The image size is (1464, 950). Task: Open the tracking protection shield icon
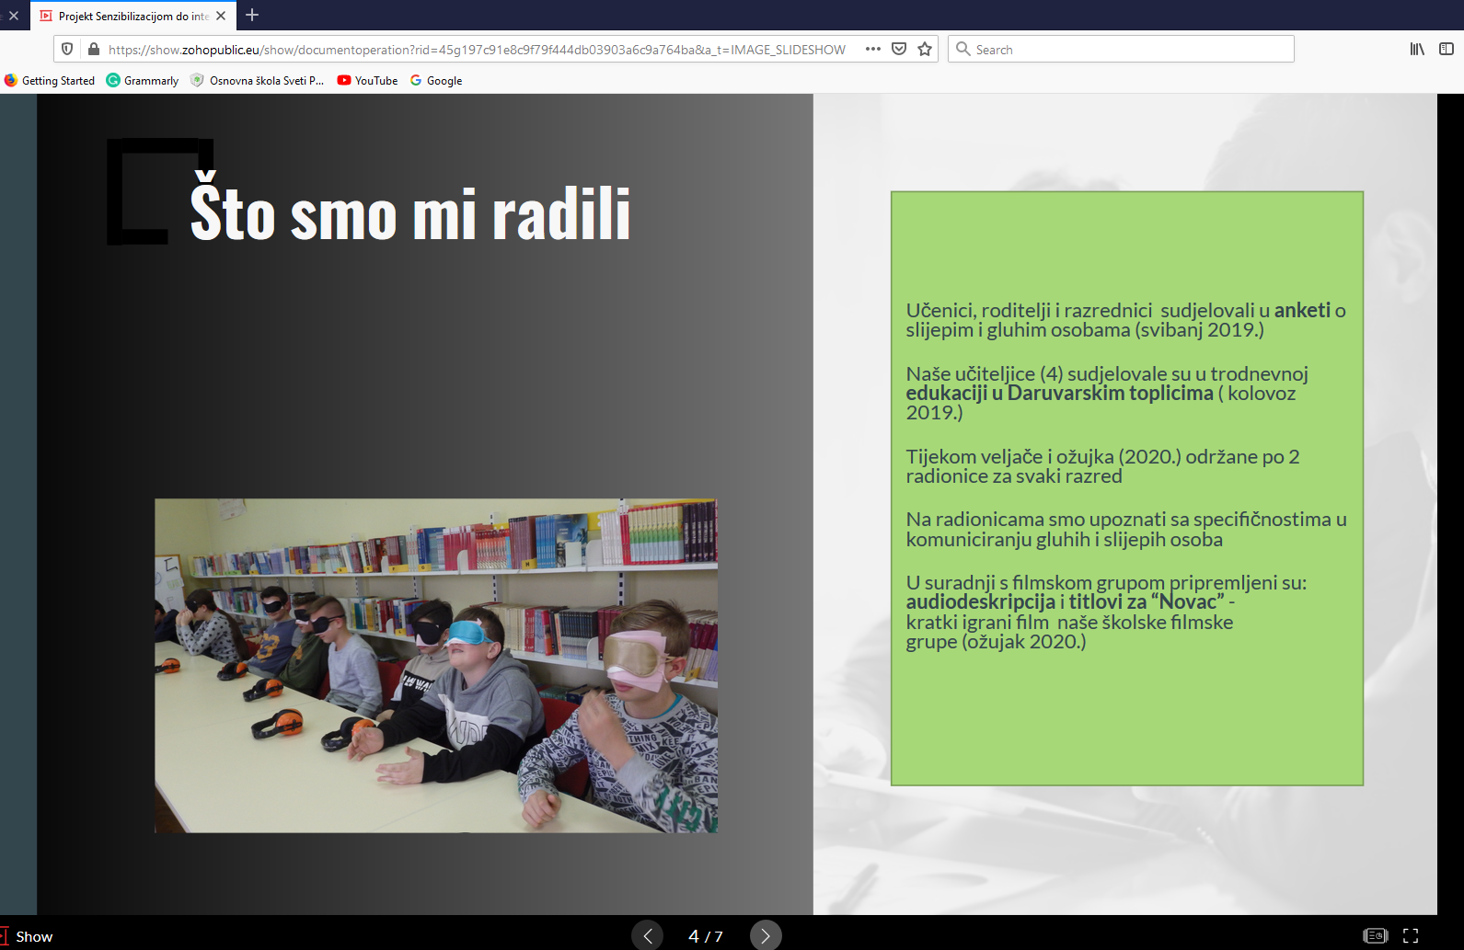[x=67, y=50]
